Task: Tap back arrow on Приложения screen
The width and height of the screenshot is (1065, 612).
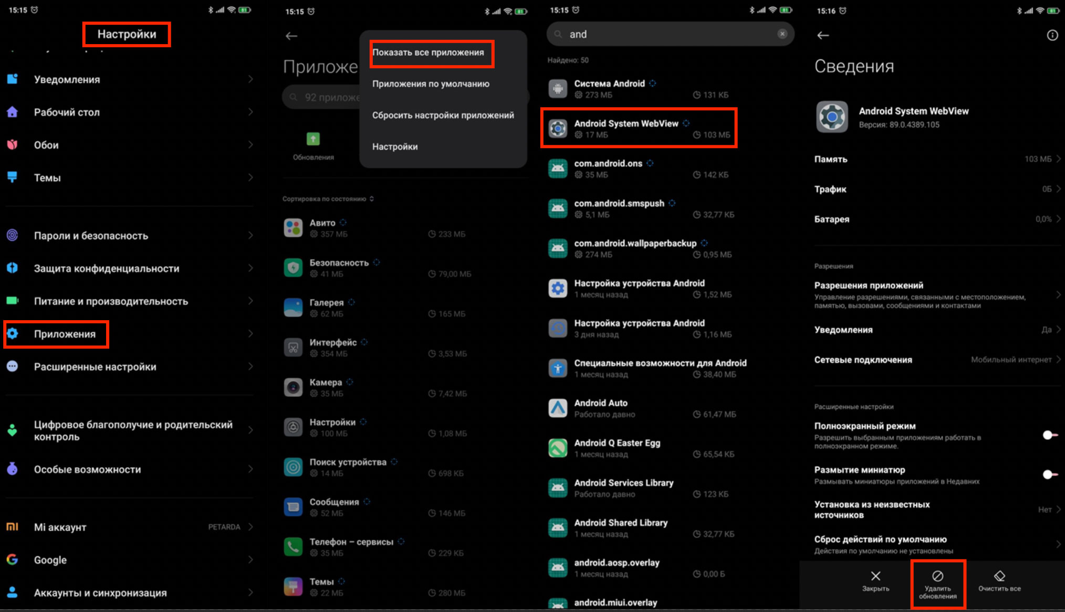Action: click(x=291, y=36)
